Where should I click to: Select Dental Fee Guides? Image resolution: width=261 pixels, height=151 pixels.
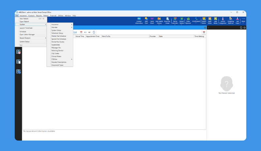click(x=60, y=42)
